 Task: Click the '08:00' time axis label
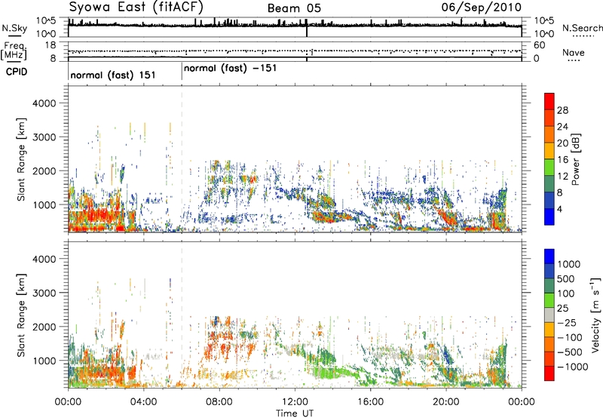click(x=219, y=401)
